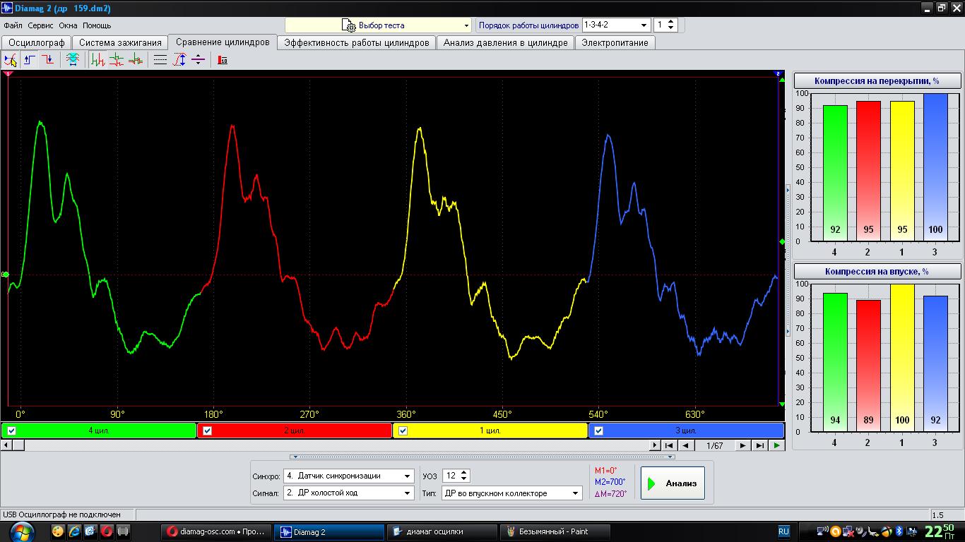Click the Анализ button
This screenshot has height=542, width=965.
pyautogui.click(x=673, y=483)
